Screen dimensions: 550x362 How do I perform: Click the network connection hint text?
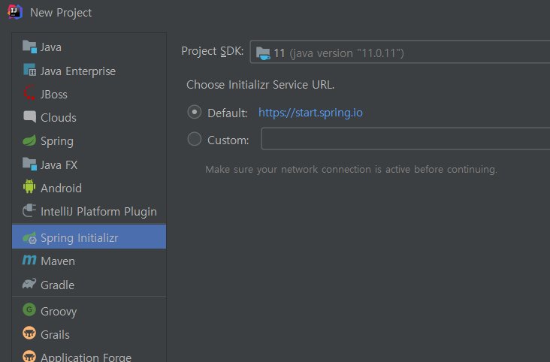pyautogui.click(x=351, y=170)
